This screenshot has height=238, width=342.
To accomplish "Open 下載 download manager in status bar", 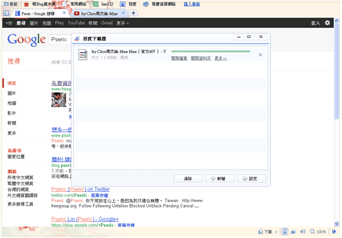I will 265,232.
